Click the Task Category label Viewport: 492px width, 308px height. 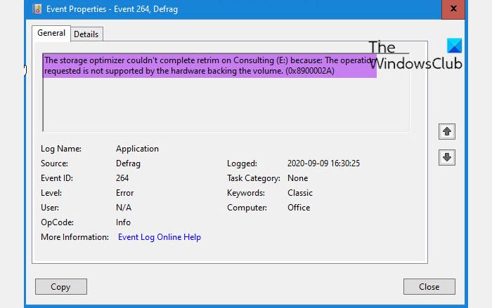click(x=254, y=178)
